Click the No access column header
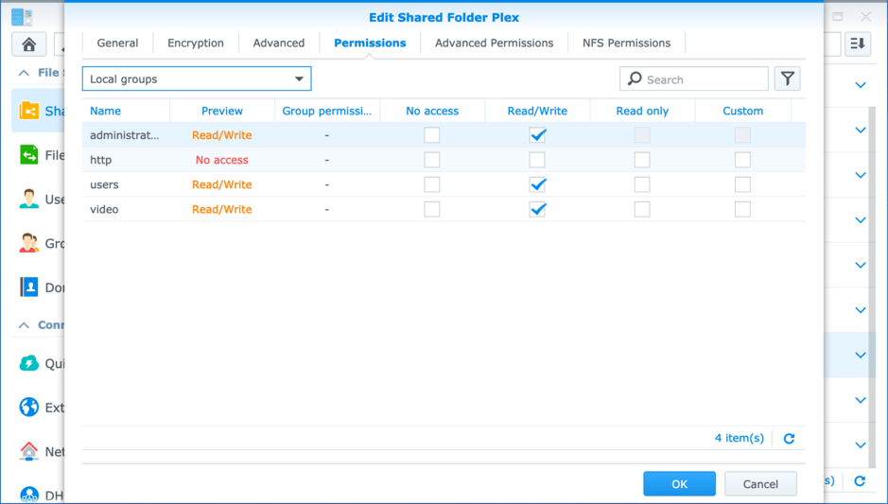The image size is (888, 504). (x=432, y=111)
